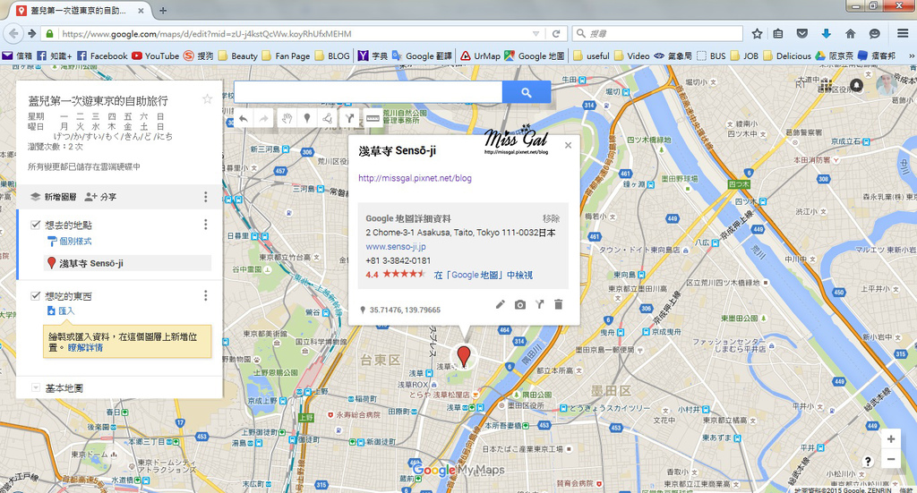
Task: Open Pocket icon in Firefox toolbar
Action: (x=802, y=33)
